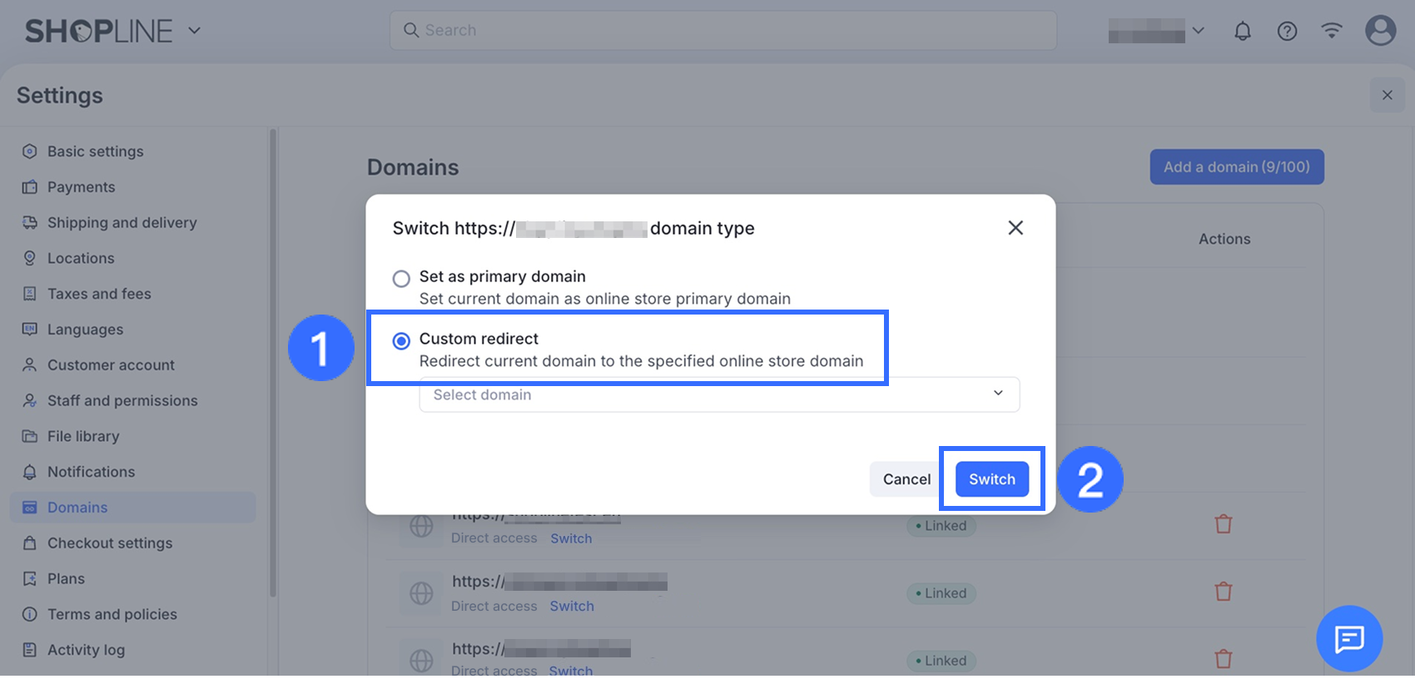
Task: Open the help question mark icon
Action: pos(1287,32)
